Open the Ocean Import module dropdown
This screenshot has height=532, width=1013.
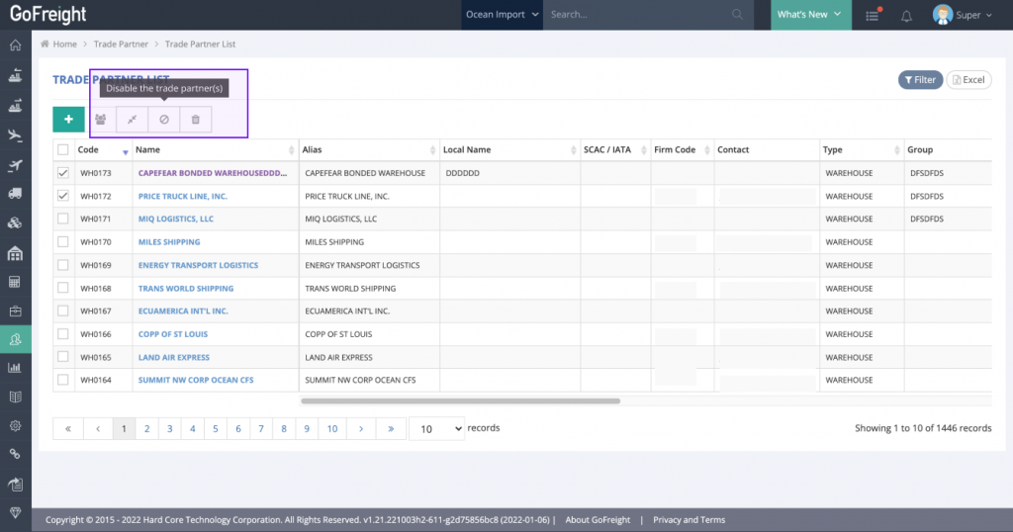(503, 15)
